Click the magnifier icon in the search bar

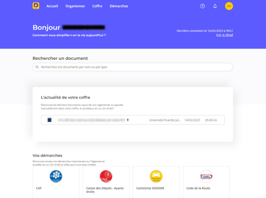pos(38,67)
